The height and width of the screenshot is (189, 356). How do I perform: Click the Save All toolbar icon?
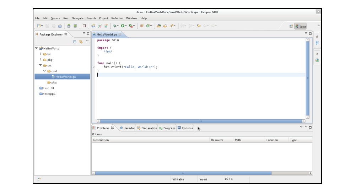[x=54, y=26]
